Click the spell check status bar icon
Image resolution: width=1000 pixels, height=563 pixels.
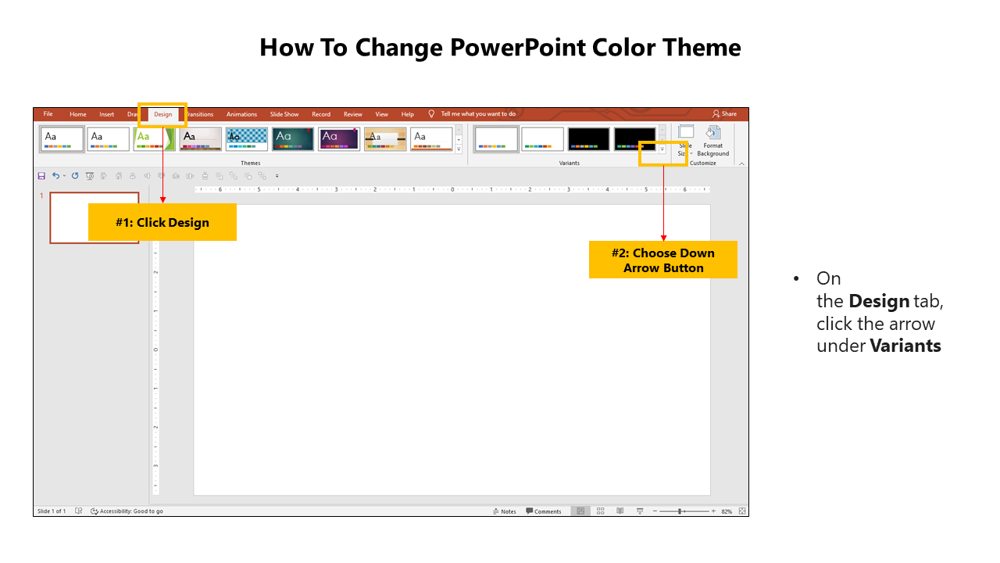79,511
